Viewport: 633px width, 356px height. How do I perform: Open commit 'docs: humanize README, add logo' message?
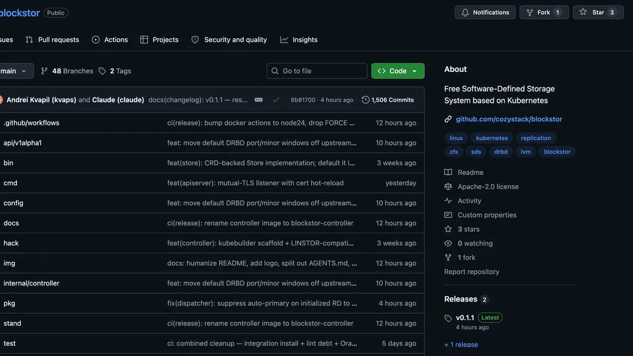pyautogui.click(x=262, y=263)
